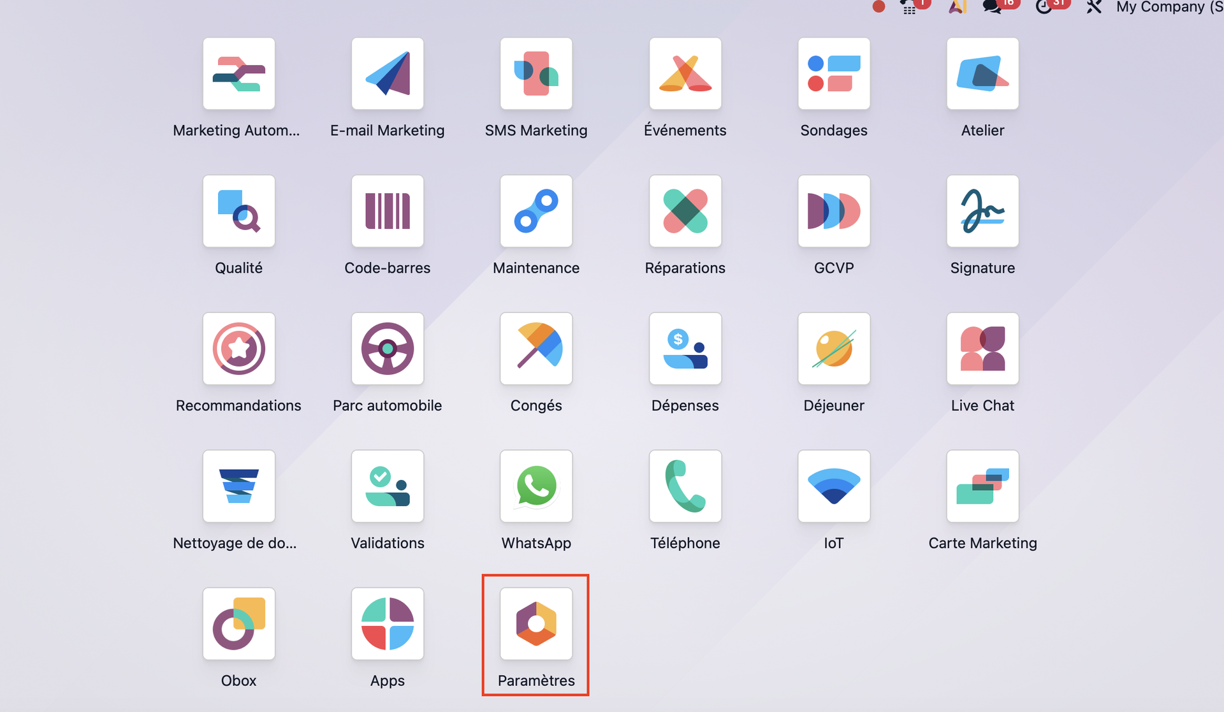Open the Congés app
The width and height of the screenshot is (1224, 712).
(x=536, y=349)
